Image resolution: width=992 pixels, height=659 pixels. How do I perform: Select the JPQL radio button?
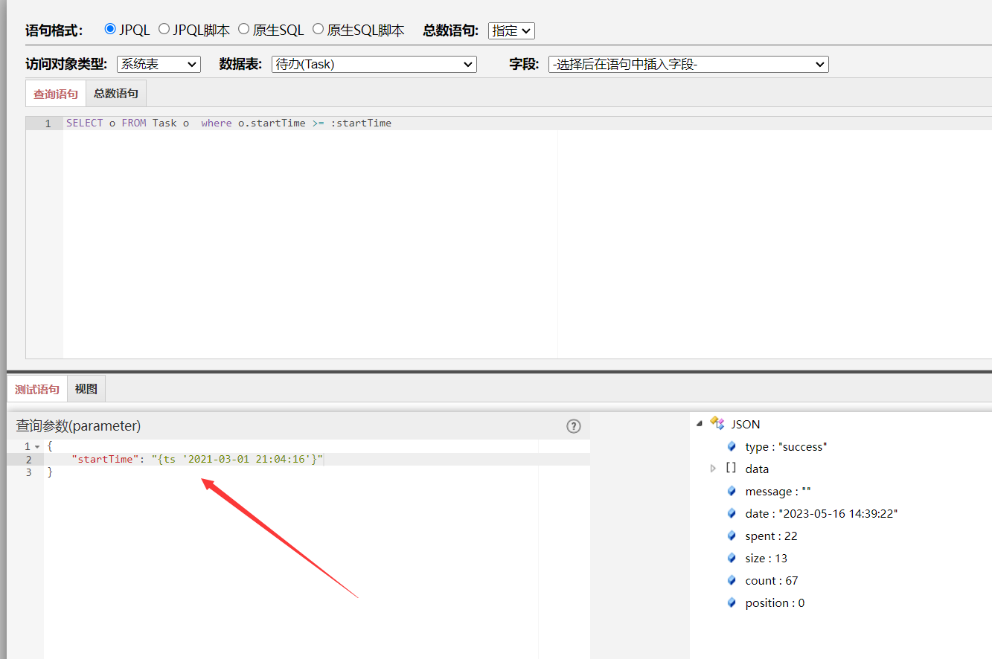[110, 30]
